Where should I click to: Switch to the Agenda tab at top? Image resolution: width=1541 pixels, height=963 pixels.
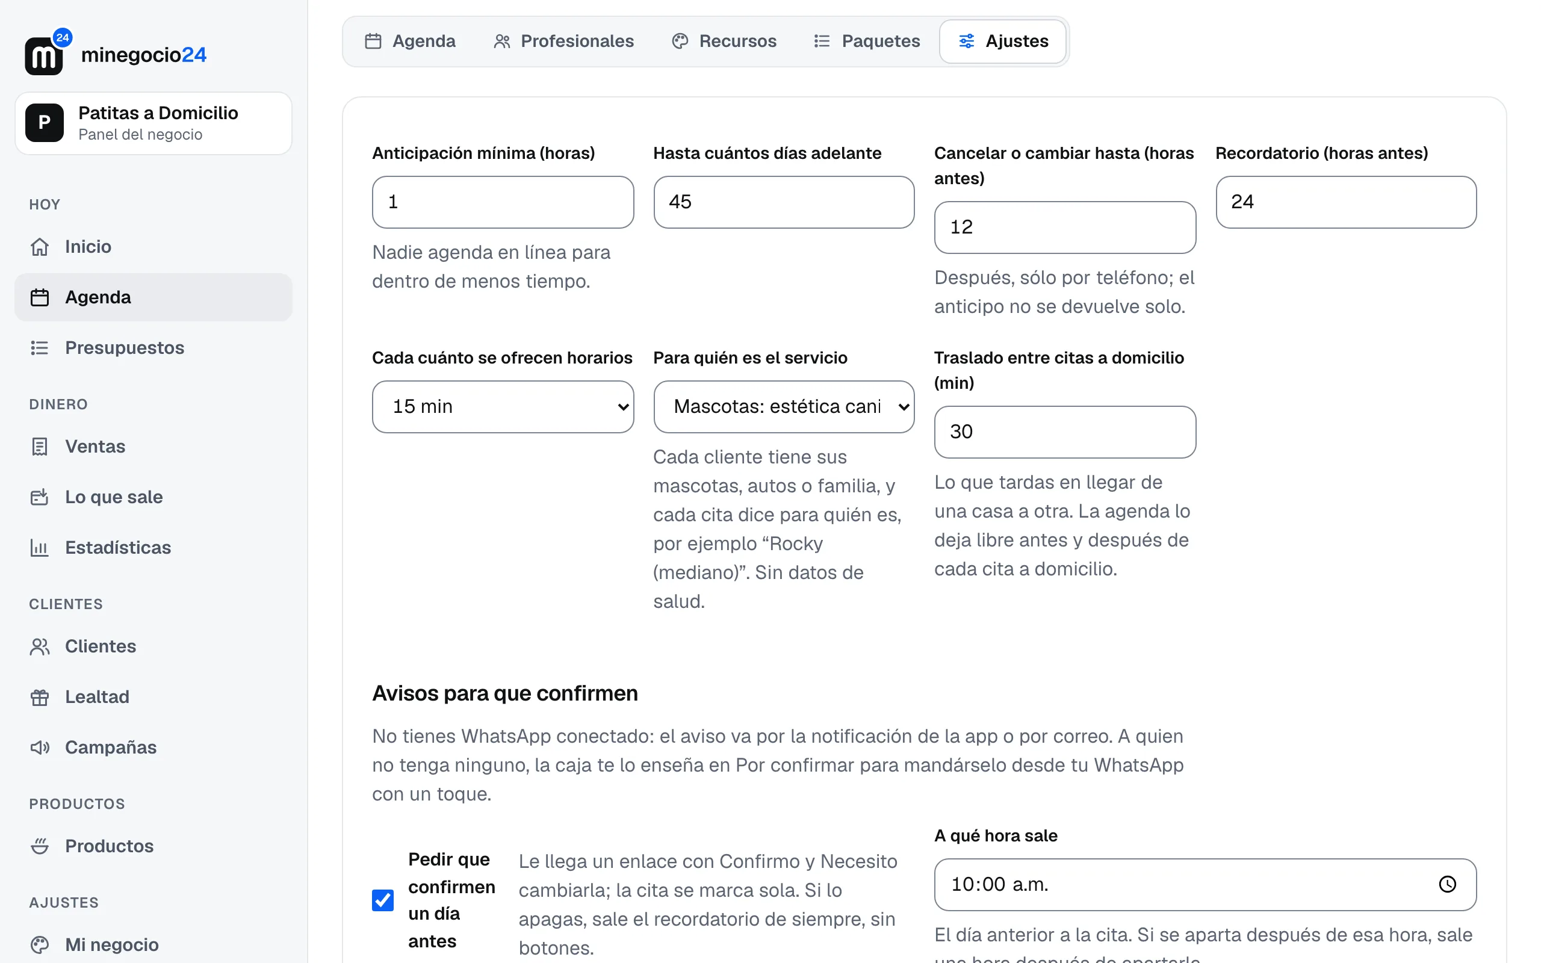click(x=411, y=42)
